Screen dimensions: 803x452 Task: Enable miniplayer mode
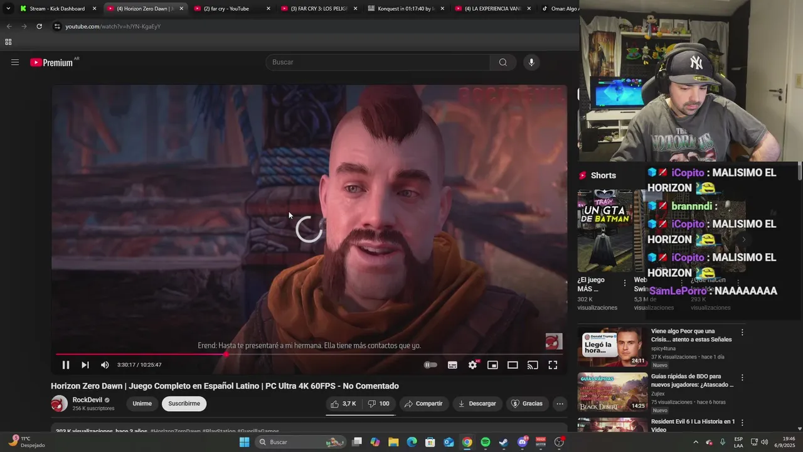pyautogui.click(x=492, y=365)
